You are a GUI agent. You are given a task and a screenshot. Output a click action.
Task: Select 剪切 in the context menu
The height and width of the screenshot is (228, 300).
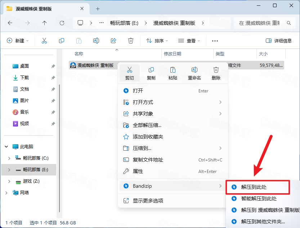tap(130, 73)
